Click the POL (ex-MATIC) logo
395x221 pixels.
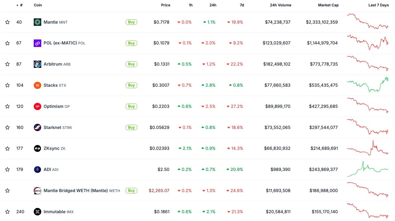(37, 43)
